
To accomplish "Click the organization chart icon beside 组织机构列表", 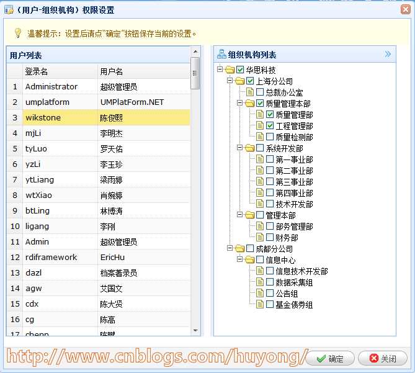I will pos(221,54).
